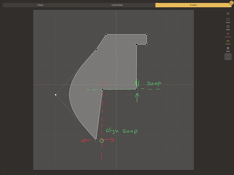Viewport: 234px width, 175px height.
Task: Click the fullscreen arrows icon above Focus
Action: point(228,14)
